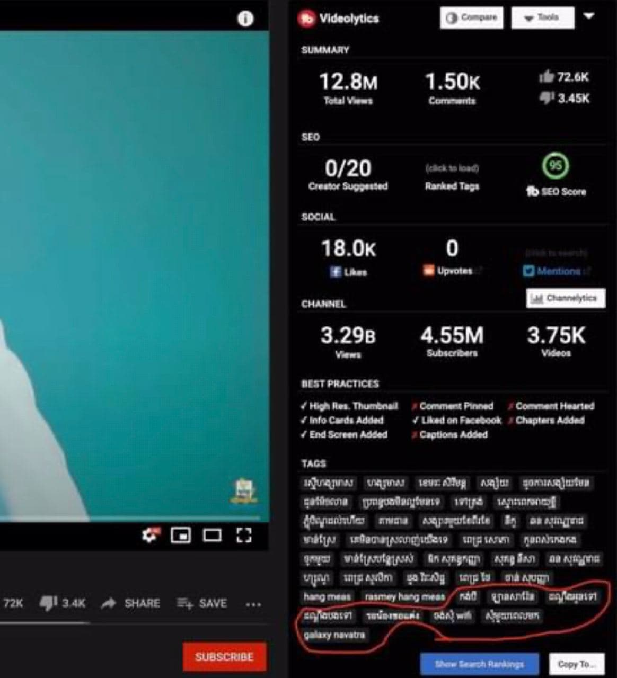
Task: Click the Videolytics logo icon
Action: [x=306, y=19]
